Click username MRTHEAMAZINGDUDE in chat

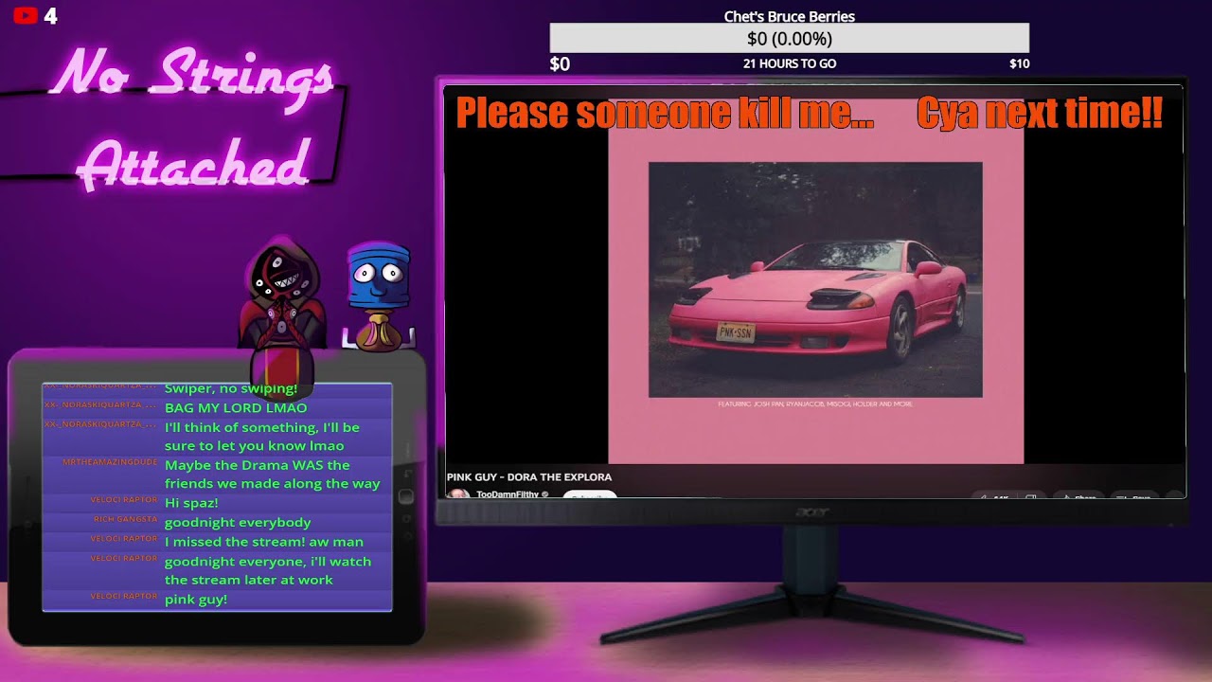[x=110, y=462]
